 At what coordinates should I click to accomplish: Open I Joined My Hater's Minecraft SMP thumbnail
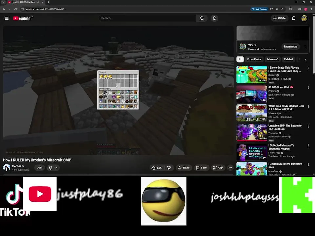(252, 169)
